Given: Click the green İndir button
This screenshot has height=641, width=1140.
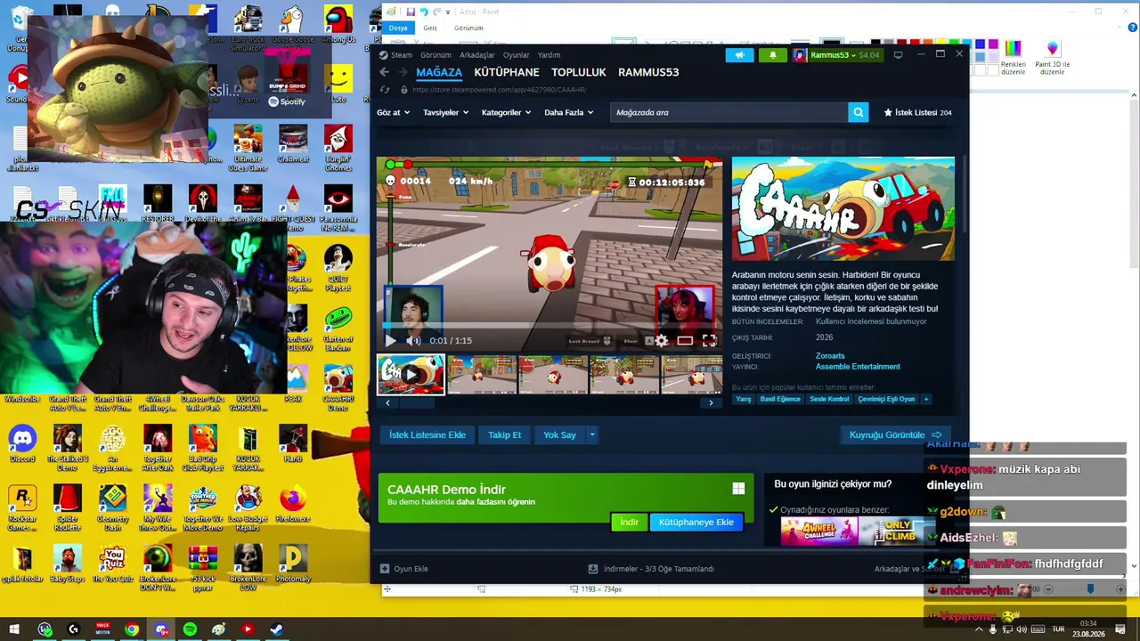Looking at the screenshot, I should (x=629, y=522).
